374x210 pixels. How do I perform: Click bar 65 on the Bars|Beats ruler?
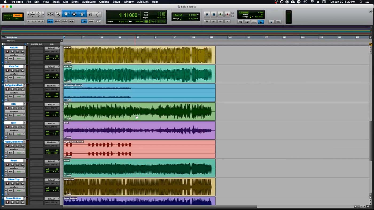[x=138, y=37]
